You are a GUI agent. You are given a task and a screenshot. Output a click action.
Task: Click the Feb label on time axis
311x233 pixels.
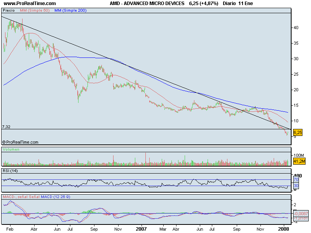10,229
